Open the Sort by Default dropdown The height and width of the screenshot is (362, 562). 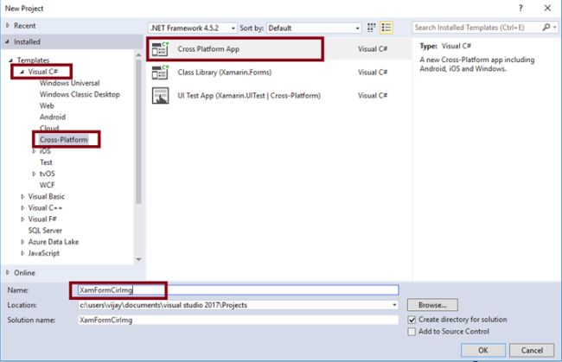[x=314, y=28]
